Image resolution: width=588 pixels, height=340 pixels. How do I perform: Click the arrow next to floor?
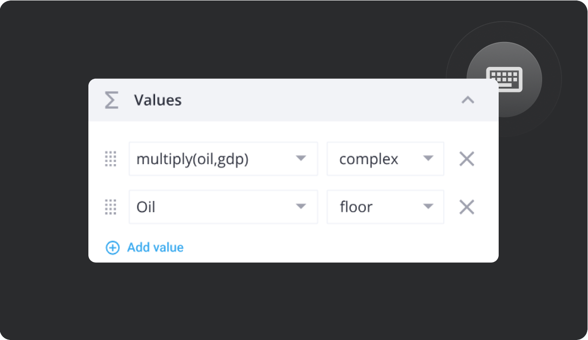428,206
